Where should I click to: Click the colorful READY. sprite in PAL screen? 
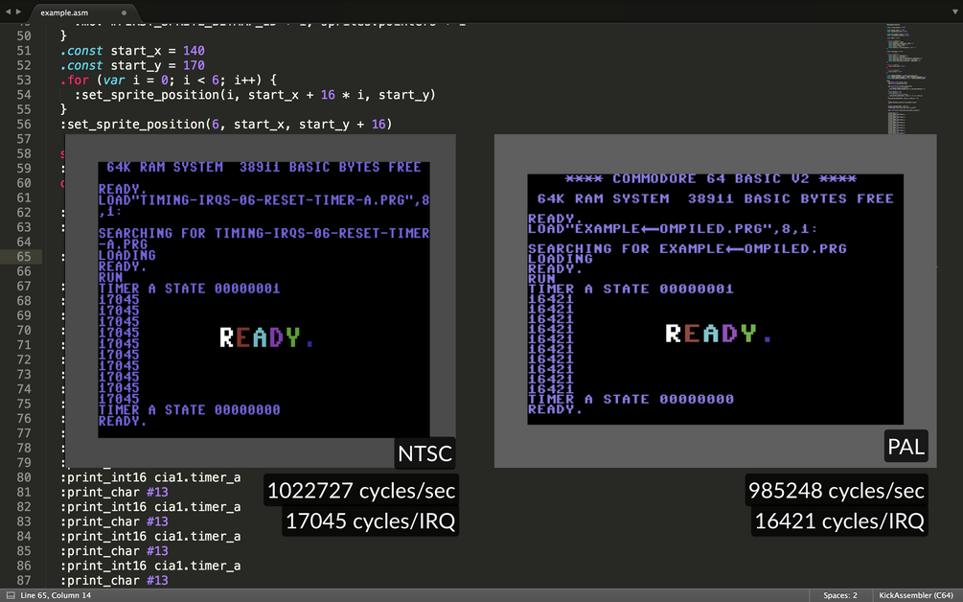[x=719, y=334]
